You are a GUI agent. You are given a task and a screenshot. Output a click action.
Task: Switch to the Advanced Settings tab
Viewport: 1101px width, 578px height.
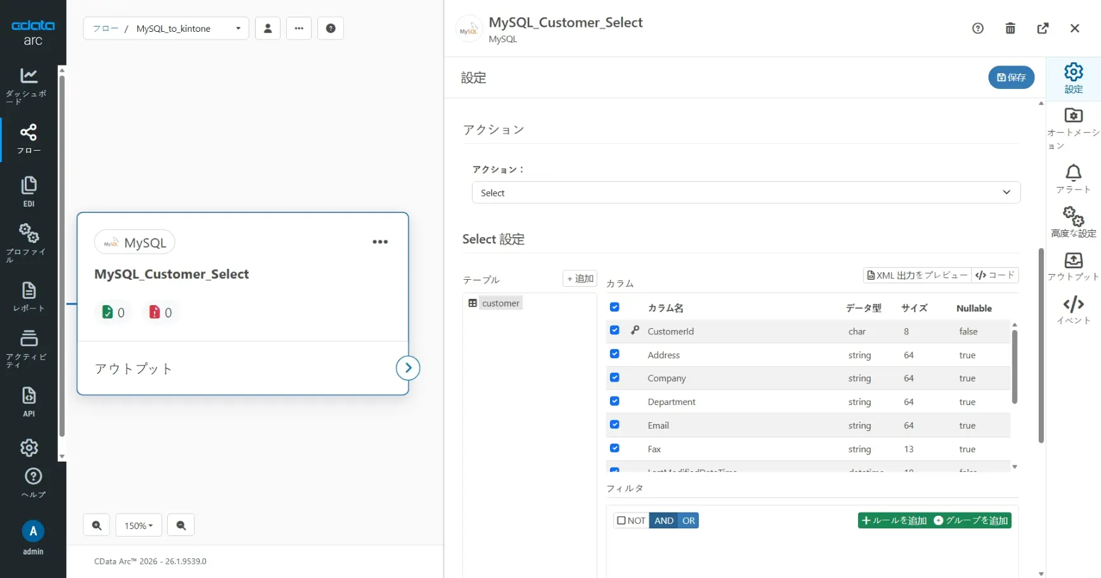pos(1073,221)
